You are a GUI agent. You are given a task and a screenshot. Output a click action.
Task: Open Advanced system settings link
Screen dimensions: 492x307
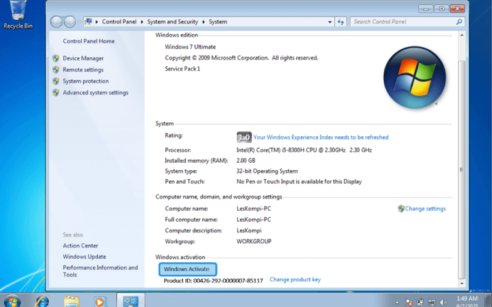95,93
